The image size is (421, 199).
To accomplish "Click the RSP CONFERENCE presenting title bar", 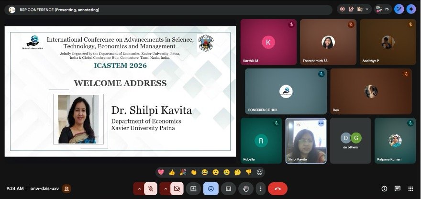I will 168,10.
